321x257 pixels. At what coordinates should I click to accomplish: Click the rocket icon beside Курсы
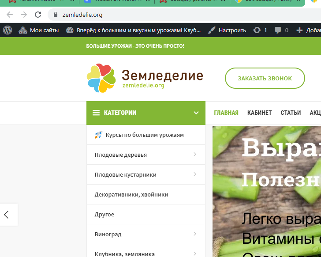pyautogui.click(x=98, y=135)
